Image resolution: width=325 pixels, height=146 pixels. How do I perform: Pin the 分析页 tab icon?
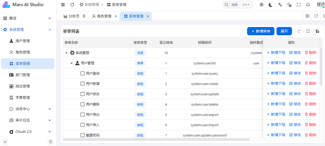coord(84,16)
